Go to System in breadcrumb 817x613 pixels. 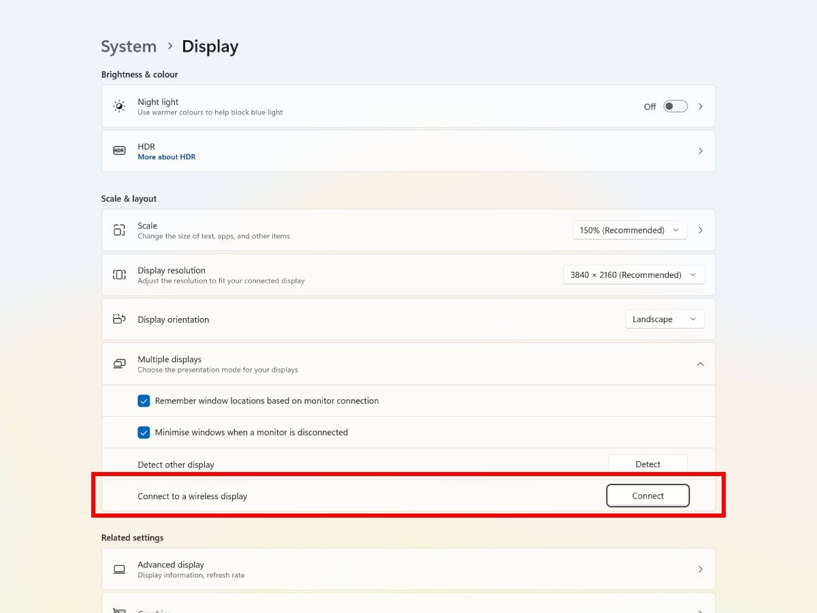pos(129,46)
